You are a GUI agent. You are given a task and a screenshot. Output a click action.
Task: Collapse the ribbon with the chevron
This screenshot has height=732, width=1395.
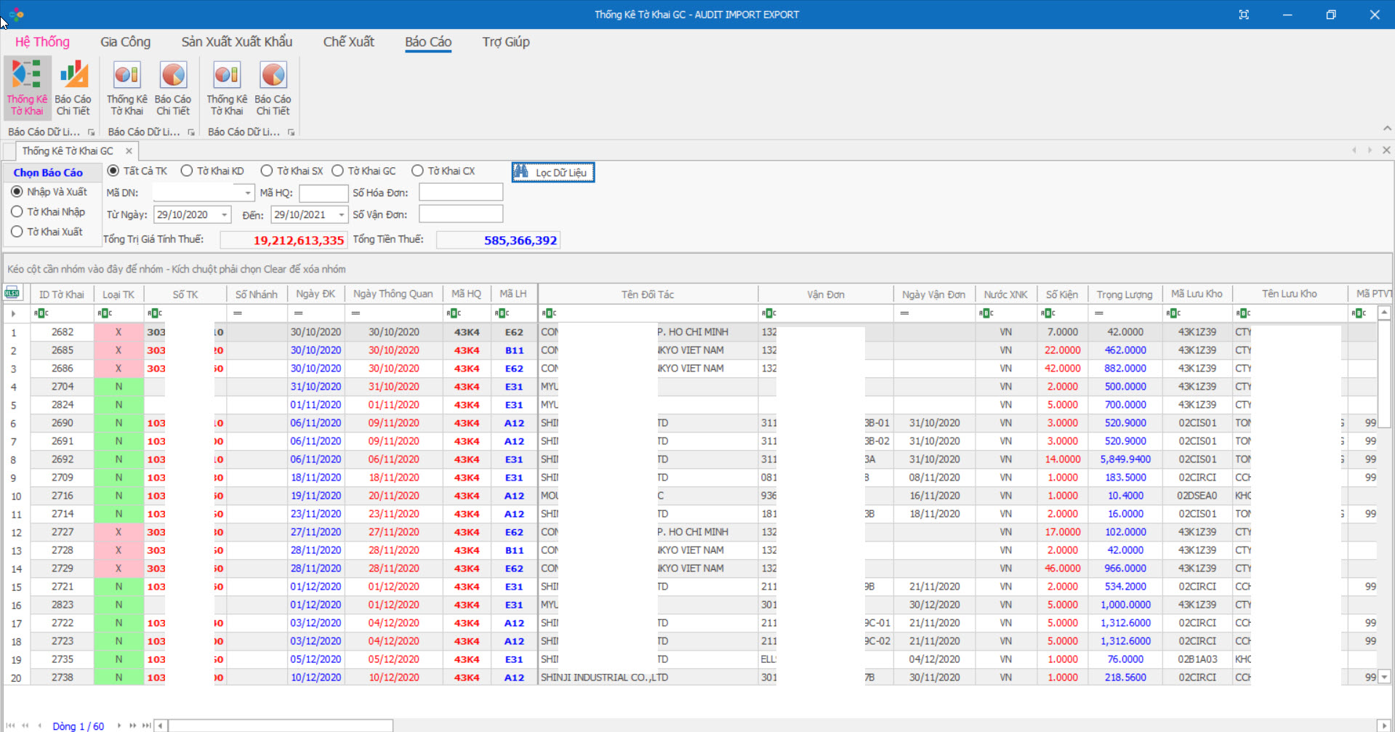1387,128
